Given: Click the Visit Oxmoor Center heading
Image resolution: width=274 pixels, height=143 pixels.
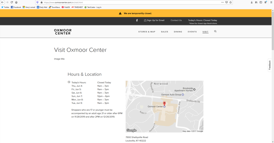Looking at the screenshot, I should point(80,50).
